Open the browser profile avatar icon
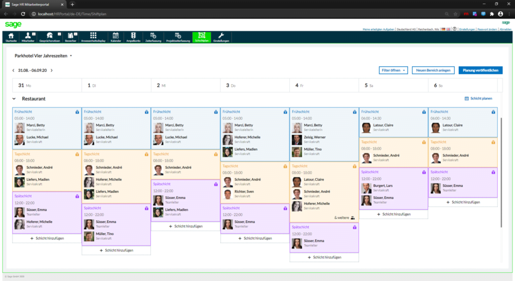The image size is (515, 281). click(x=500, y=14)
